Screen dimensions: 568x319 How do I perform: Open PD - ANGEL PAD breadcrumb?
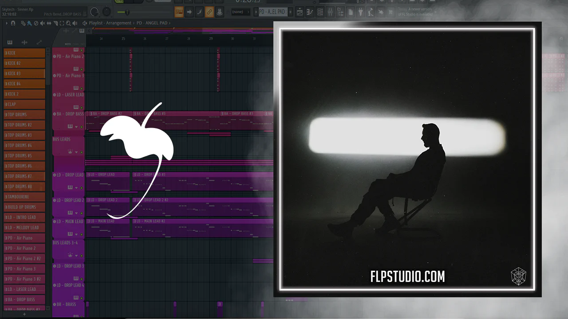pos(153,23)
